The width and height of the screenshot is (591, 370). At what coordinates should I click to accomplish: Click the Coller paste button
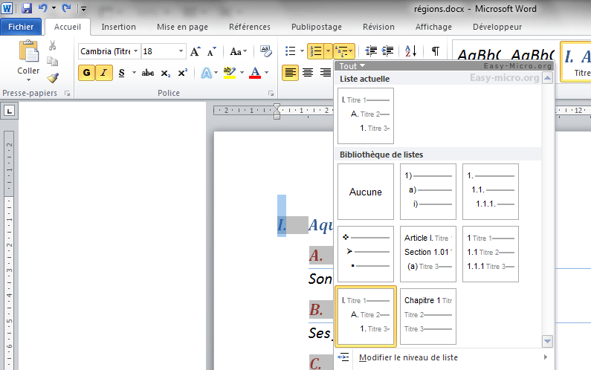28,60
